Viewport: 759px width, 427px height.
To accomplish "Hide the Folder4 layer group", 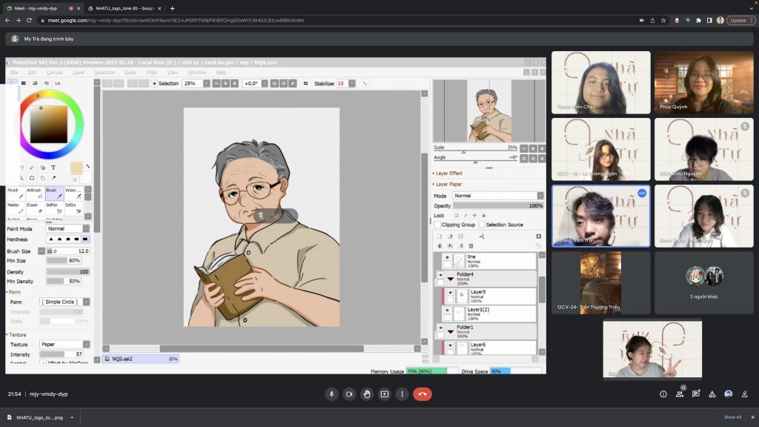I will [x=440, y=274].
